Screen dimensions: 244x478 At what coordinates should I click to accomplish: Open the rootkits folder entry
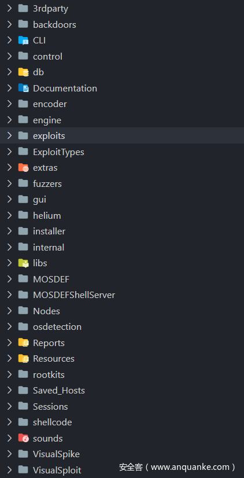coord(122,374)
